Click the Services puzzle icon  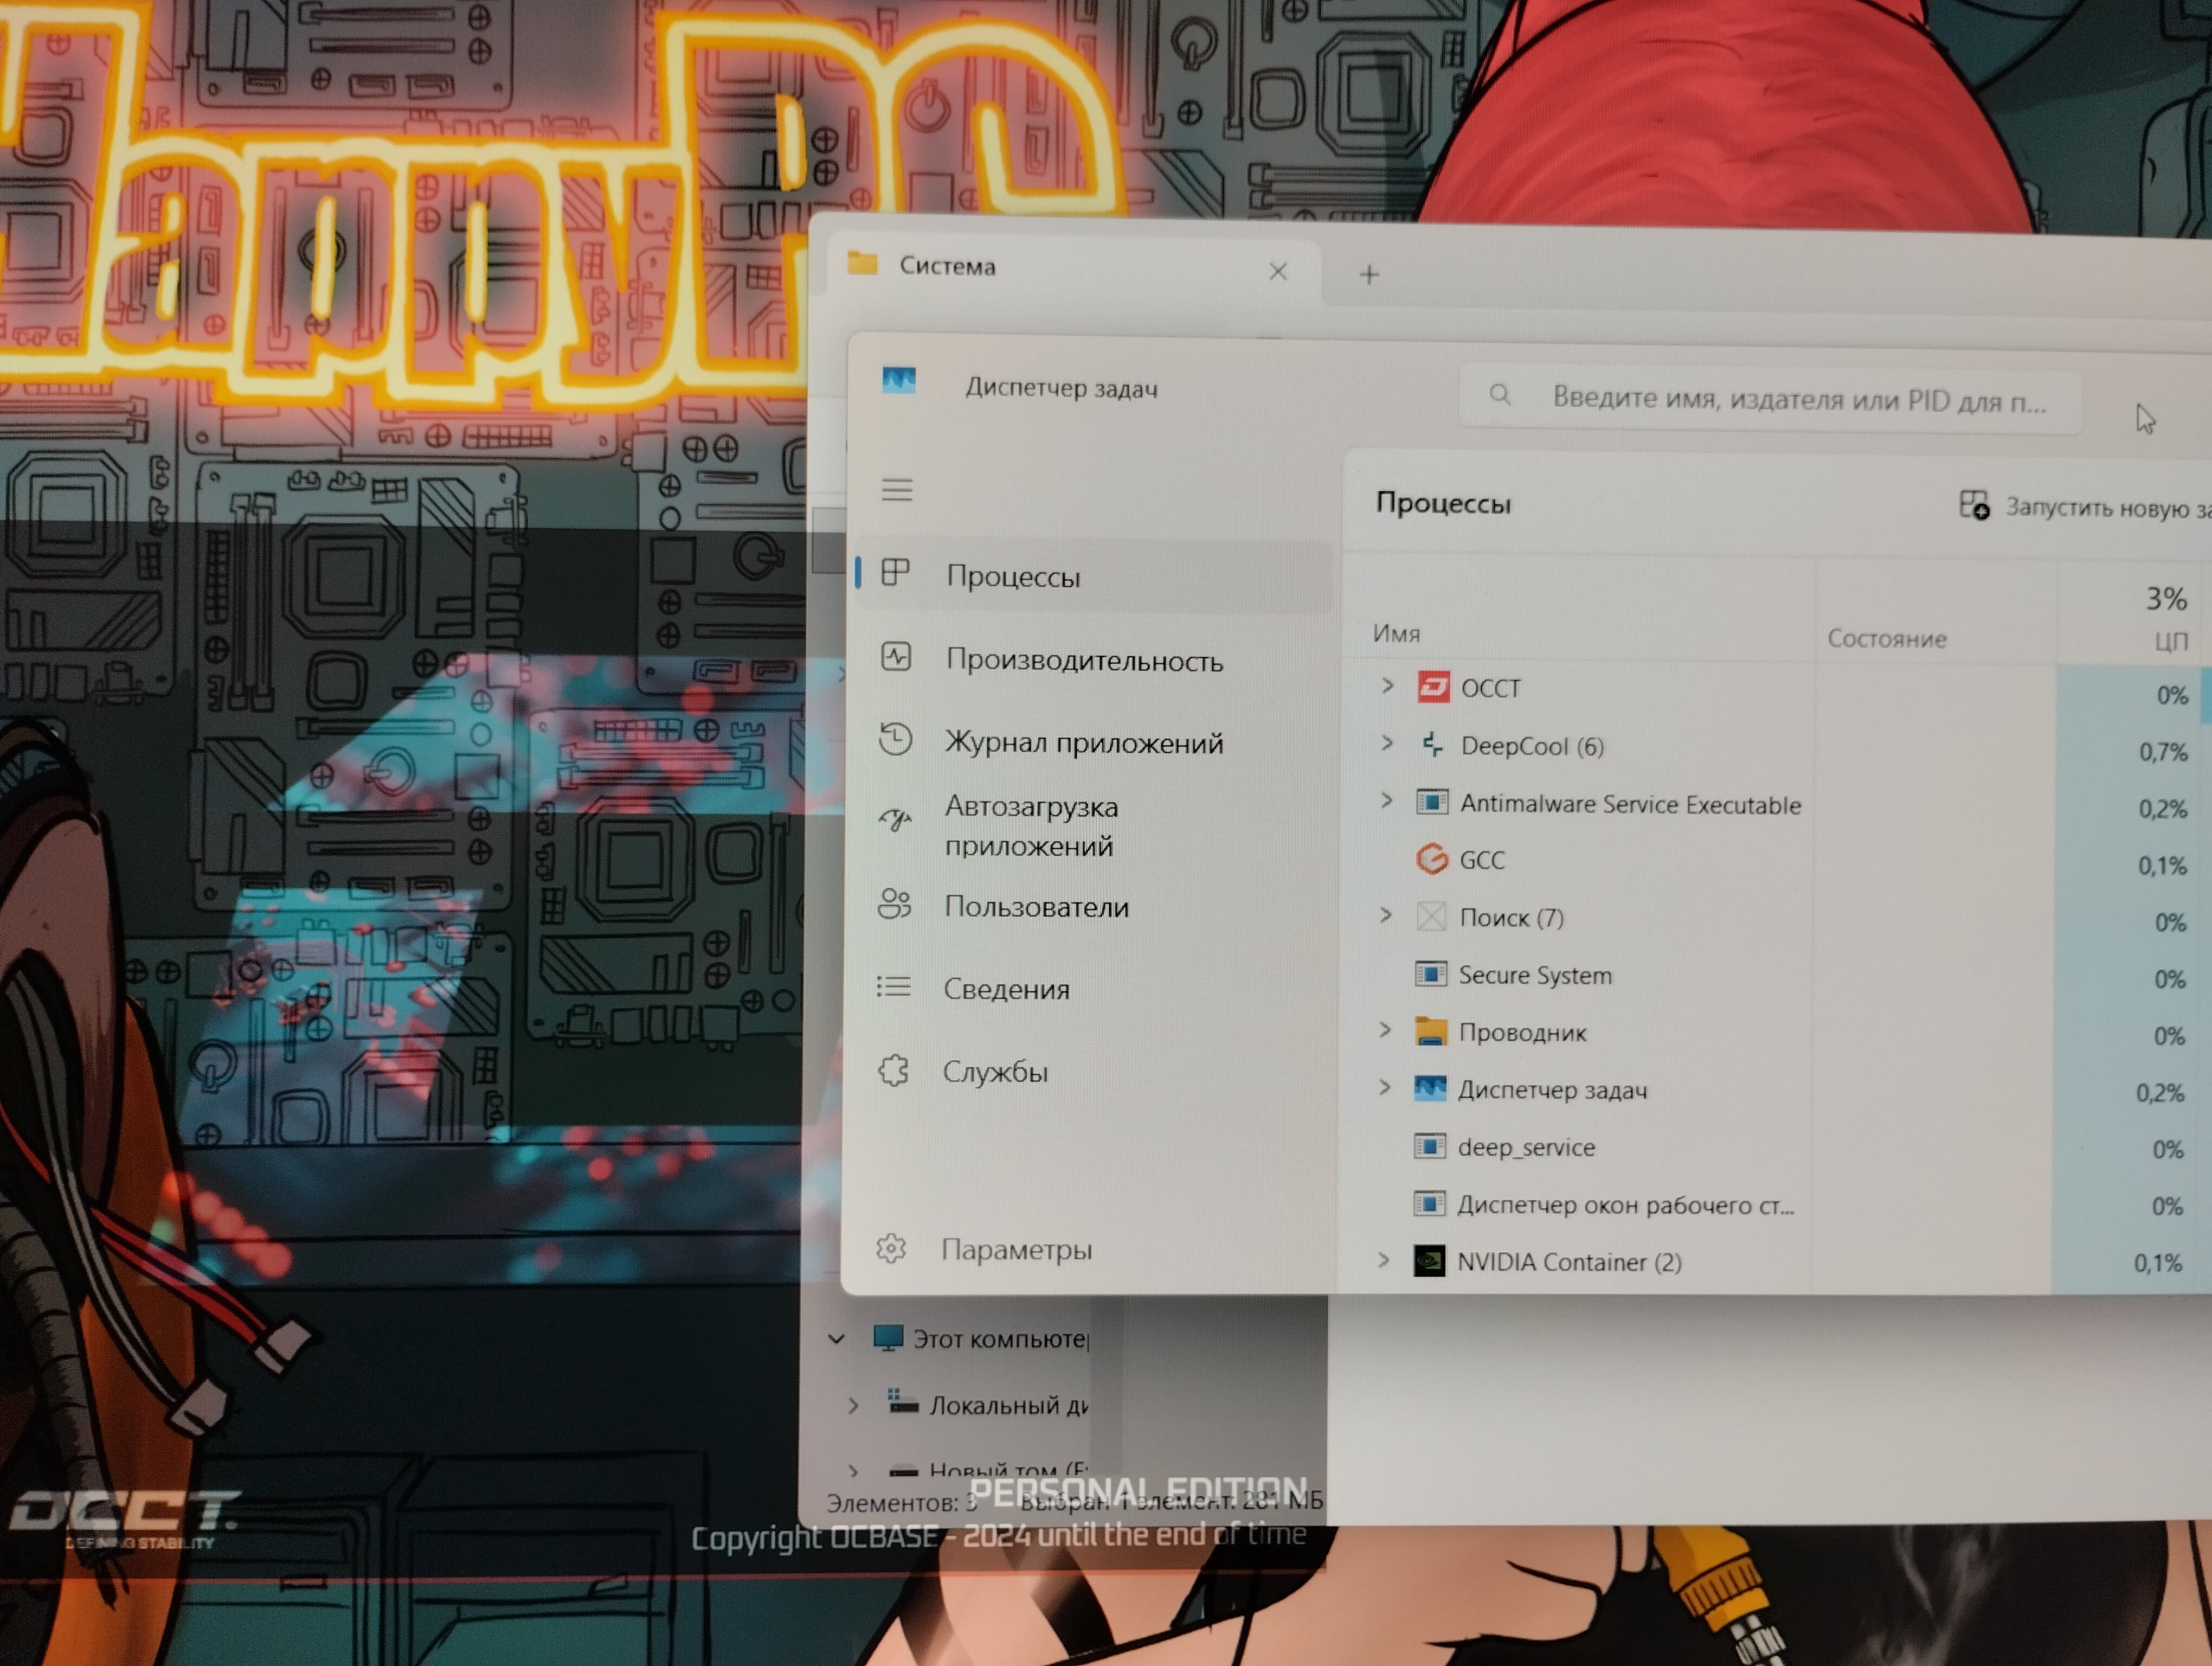[x=893, y=1070]
